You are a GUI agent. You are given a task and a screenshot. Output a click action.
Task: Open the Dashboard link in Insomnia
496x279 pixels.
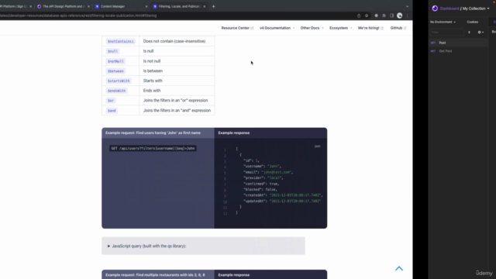(449, 9)
